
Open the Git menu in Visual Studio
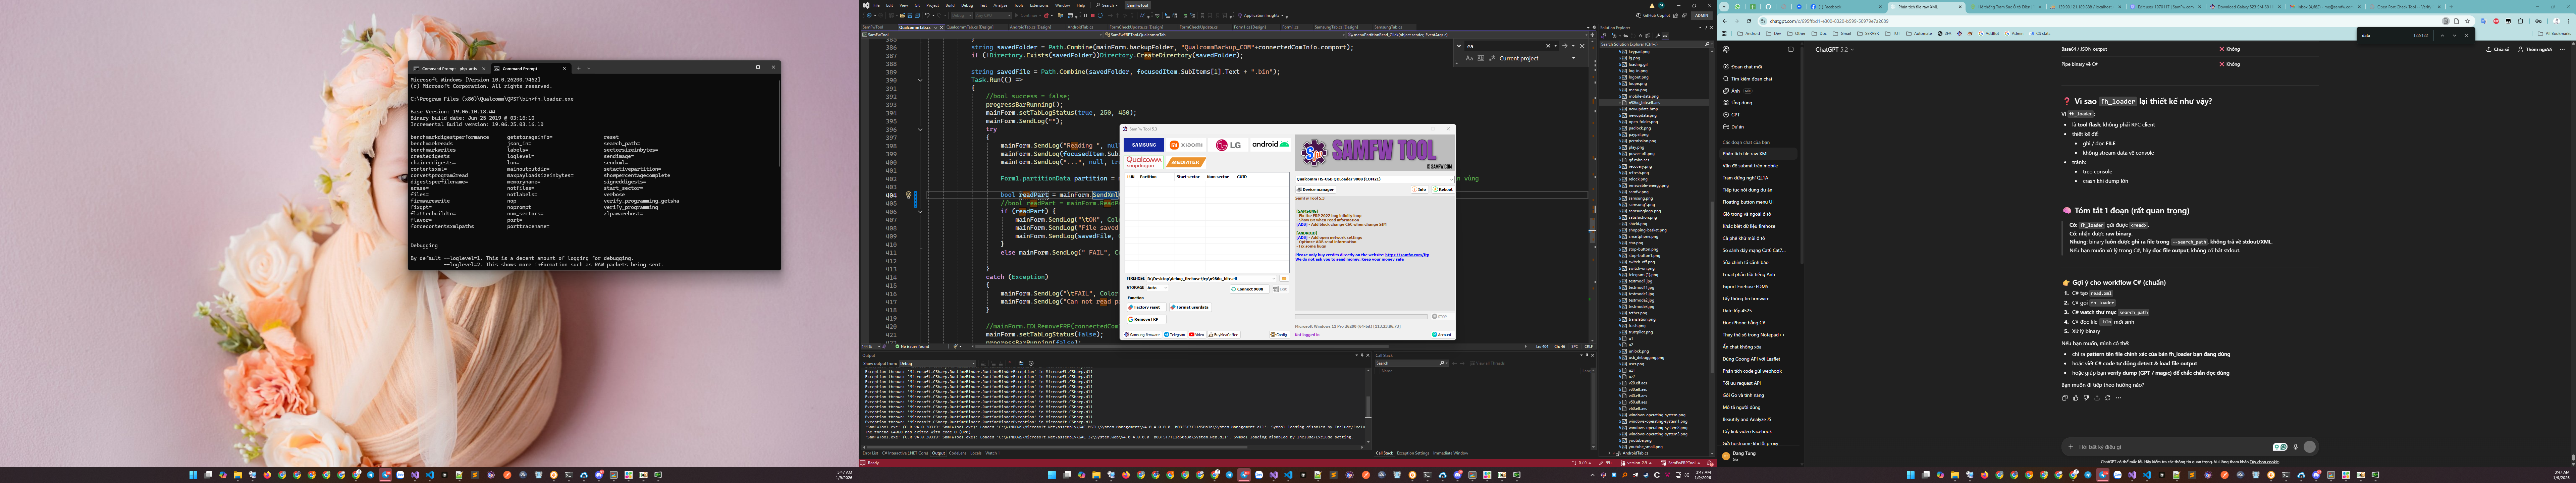coord(917,5)
